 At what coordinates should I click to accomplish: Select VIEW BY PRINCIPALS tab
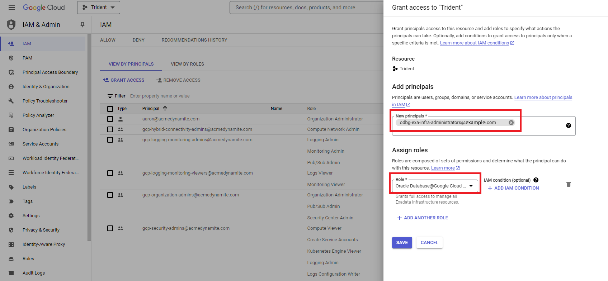(x=131, y=64)
